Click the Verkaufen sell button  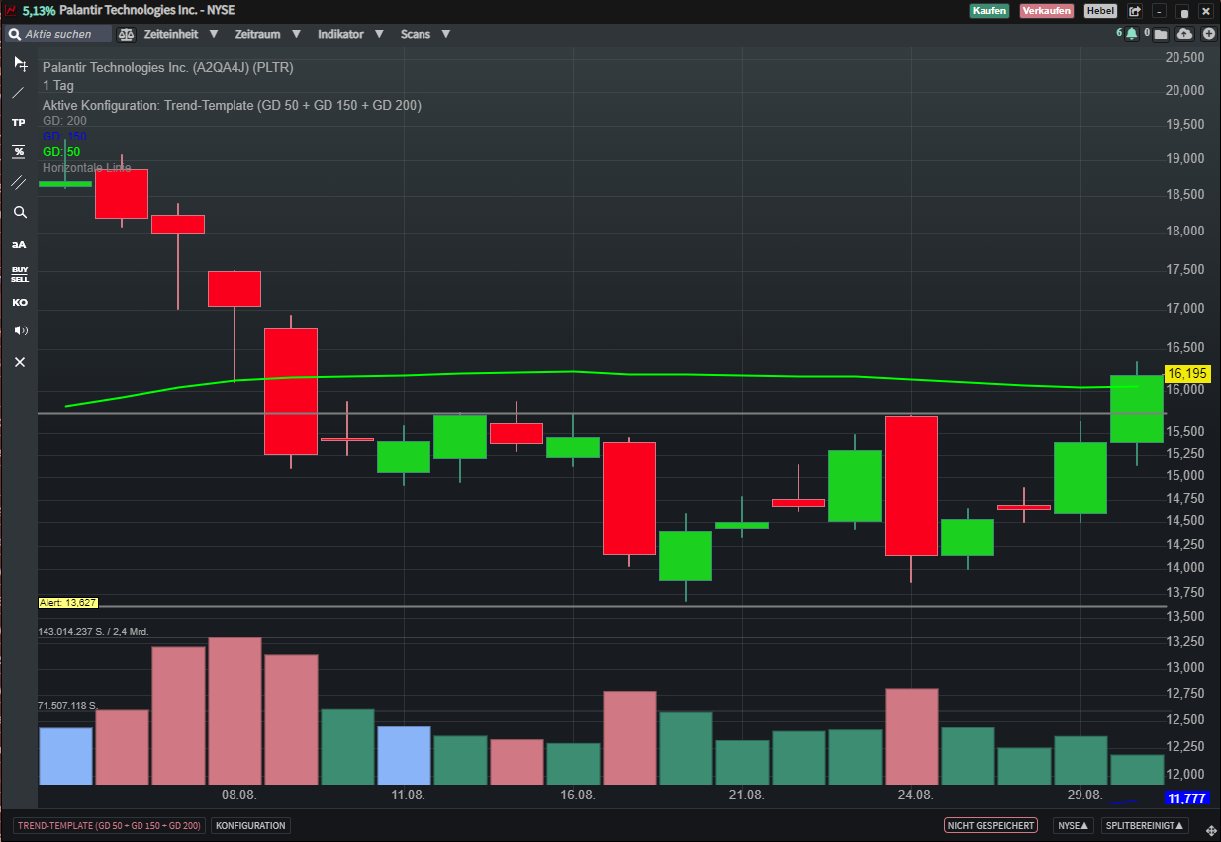1047,11
